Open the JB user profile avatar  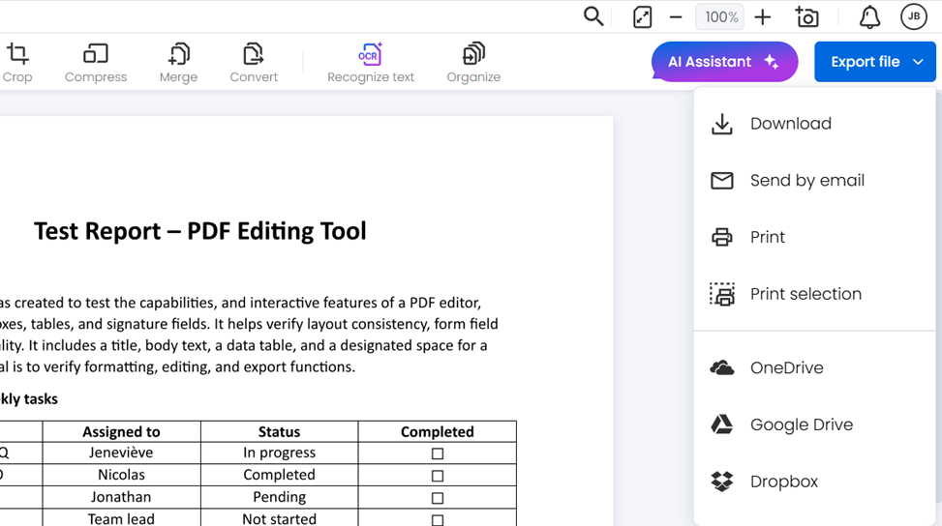click(x=914, y=16)
